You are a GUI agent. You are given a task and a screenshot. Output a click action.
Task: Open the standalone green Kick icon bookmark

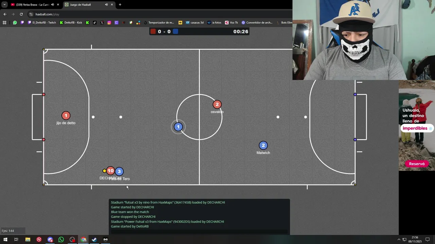point(87,23)
